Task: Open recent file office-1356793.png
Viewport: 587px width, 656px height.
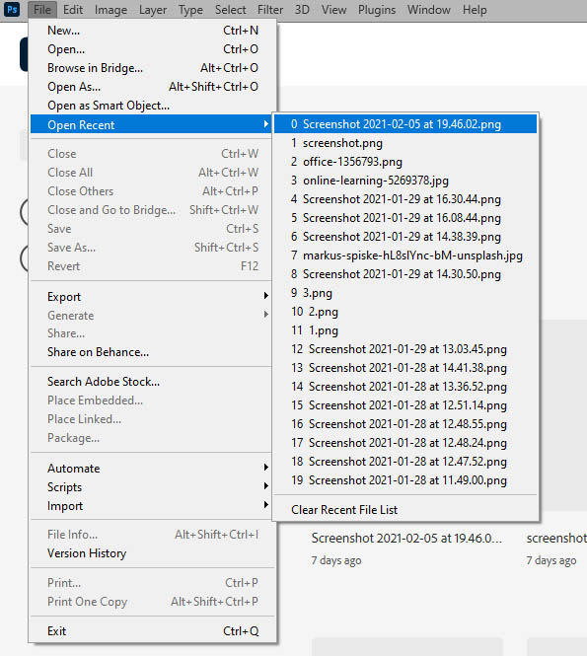Action: click(x=405, y=162)
